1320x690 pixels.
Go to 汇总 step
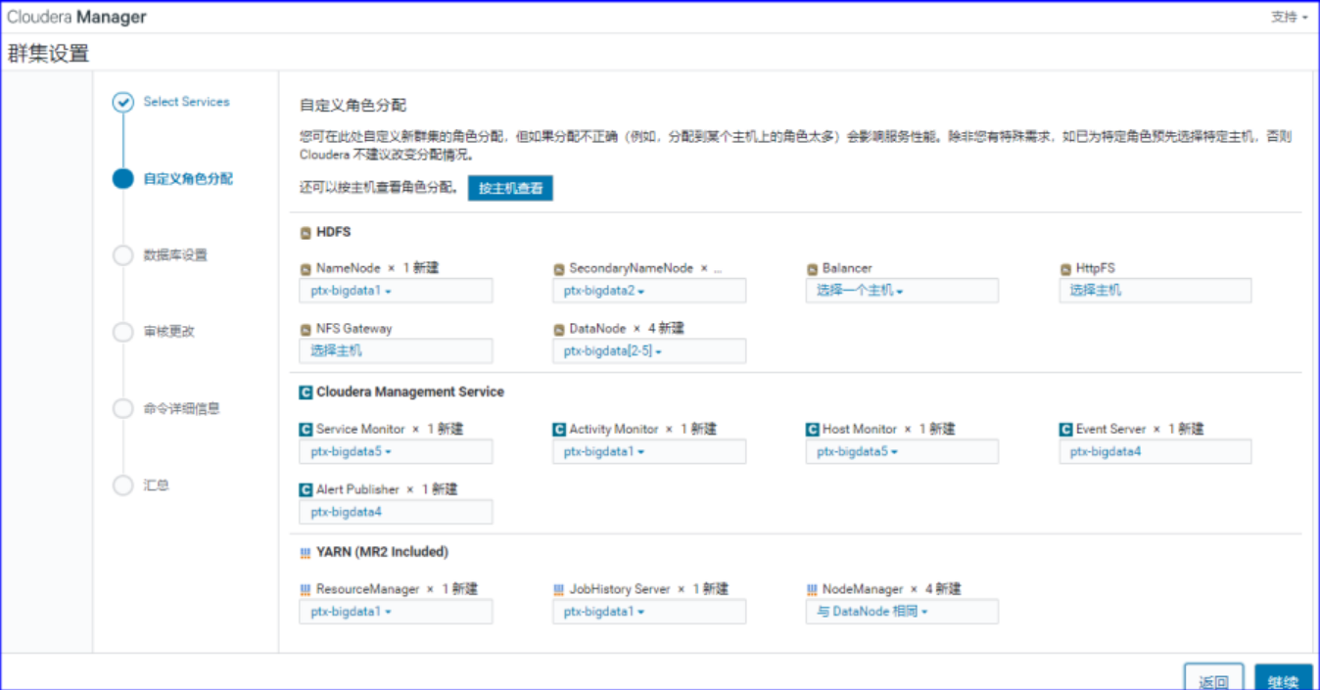(x=156, y=484)
